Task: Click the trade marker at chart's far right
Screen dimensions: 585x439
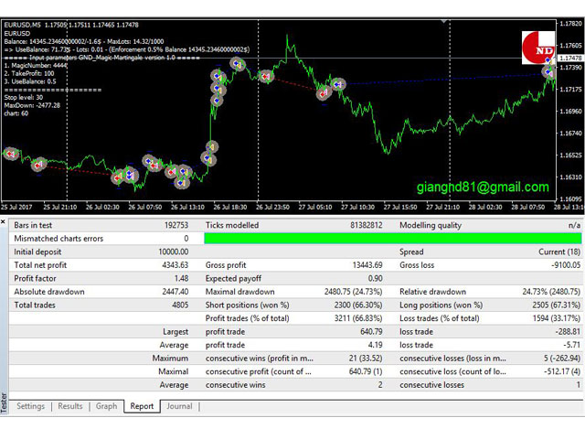Action: (x=548, y=70)
